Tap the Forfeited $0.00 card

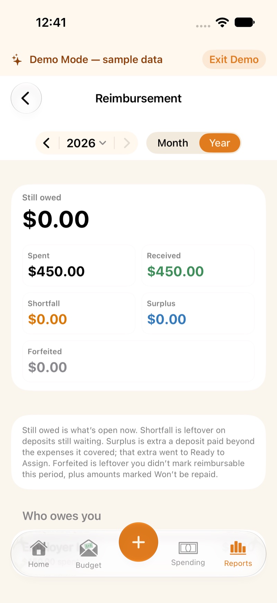[138, 361]
